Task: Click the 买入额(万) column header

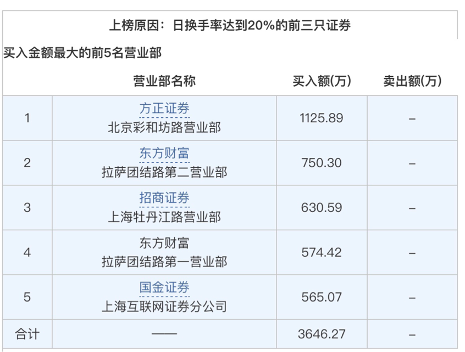Action: [322, 81]
